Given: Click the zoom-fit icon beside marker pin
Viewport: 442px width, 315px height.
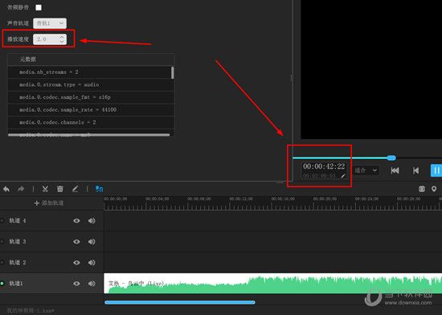Looking at the screenshot, I should pyautogui.click(x=422, y=189).
